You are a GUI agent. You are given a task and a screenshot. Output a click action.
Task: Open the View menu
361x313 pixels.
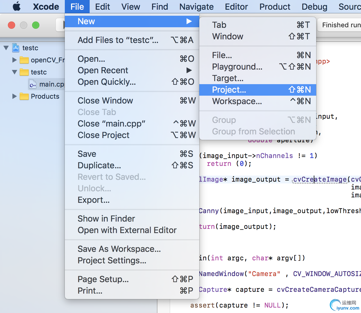(131, 6)
